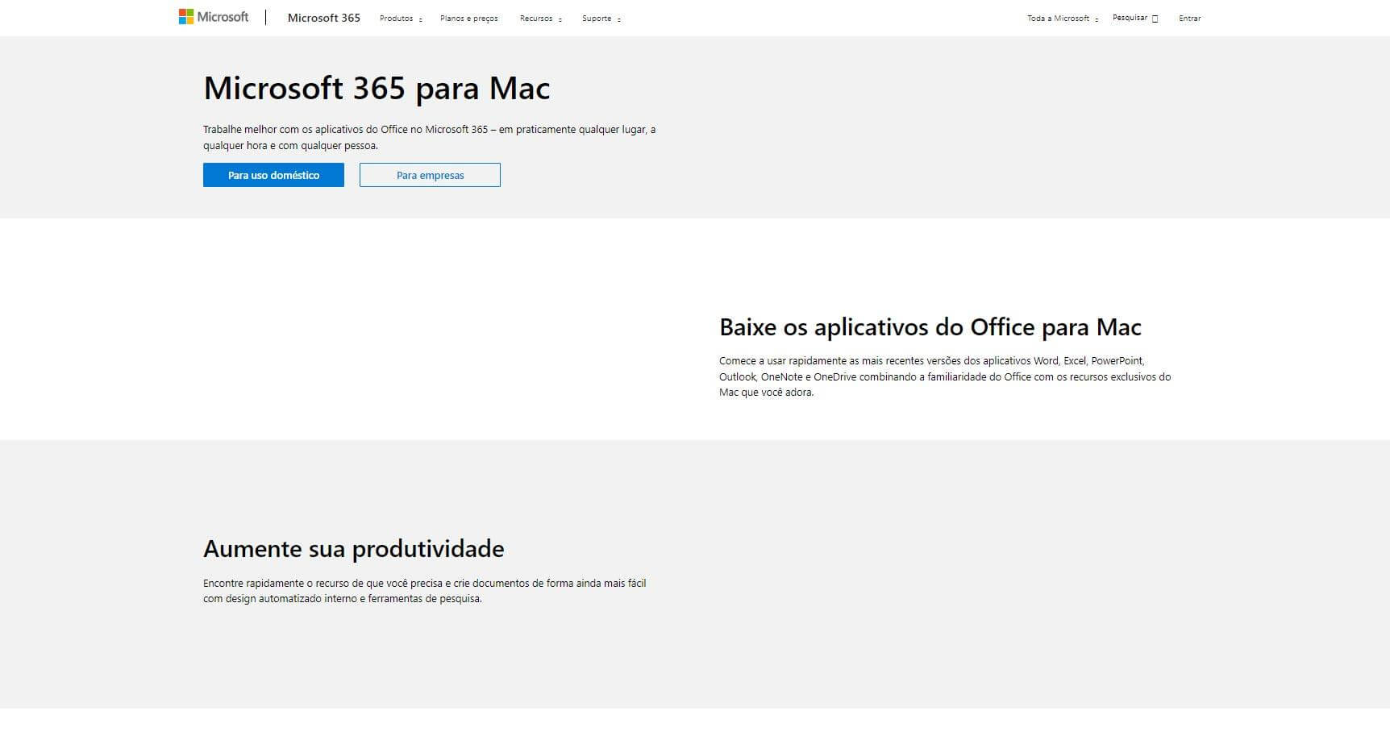Screen dimensions: 1390x740
Task: Open Planos e preços page
Action: (469, 19)
